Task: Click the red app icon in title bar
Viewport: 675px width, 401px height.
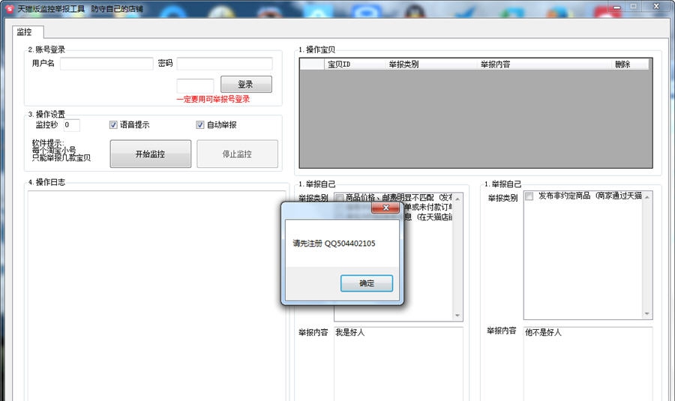Action: click(9, 8)
